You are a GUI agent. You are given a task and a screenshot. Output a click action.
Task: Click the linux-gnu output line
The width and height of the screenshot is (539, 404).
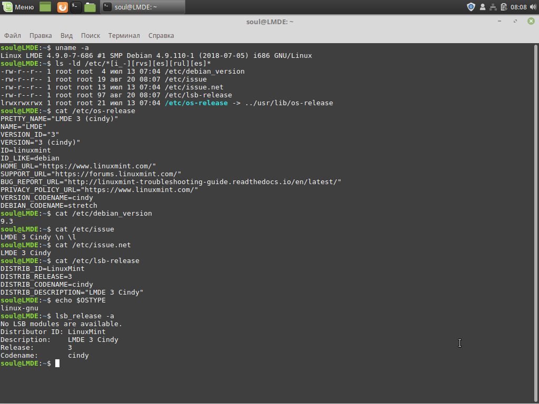[x=19, y=308]
